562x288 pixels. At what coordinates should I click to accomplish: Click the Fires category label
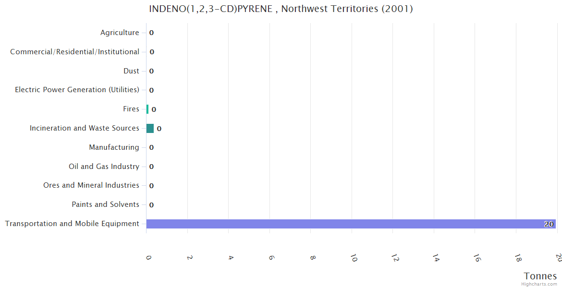131,109
